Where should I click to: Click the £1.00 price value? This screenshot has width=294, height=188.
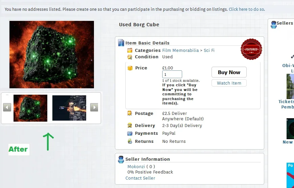(168, 68)
